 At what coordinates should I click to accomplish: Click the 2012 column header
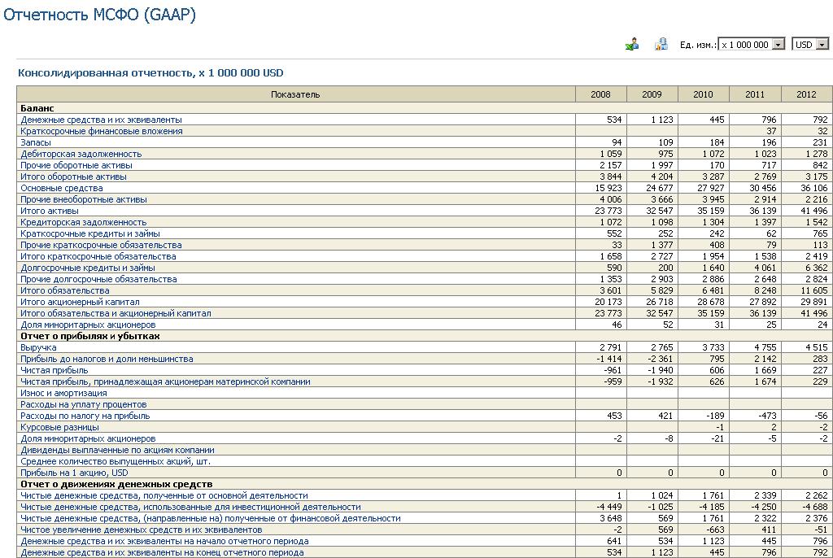click(x=806, y=94)
